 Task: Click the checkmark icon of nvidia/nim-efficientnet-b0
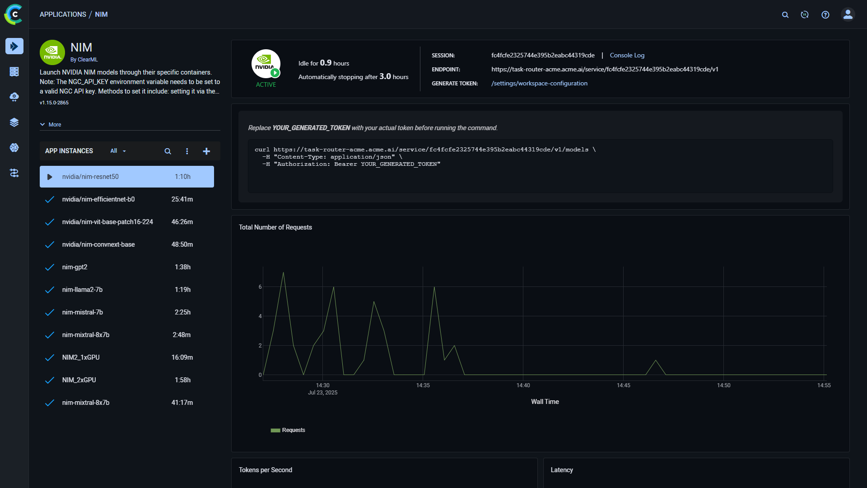point(50,199)
